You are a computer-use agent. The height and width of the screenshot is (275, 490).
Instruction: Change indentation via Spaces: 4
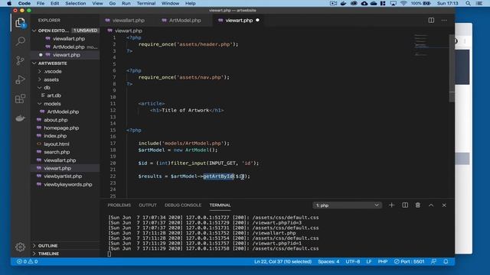point(328,261)
